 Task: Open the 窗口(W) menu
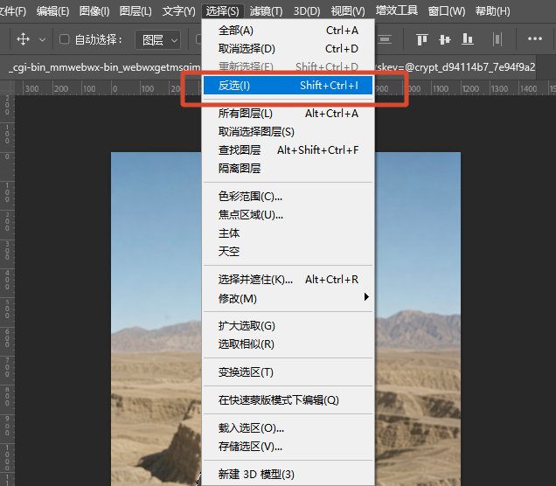(447, 11)
